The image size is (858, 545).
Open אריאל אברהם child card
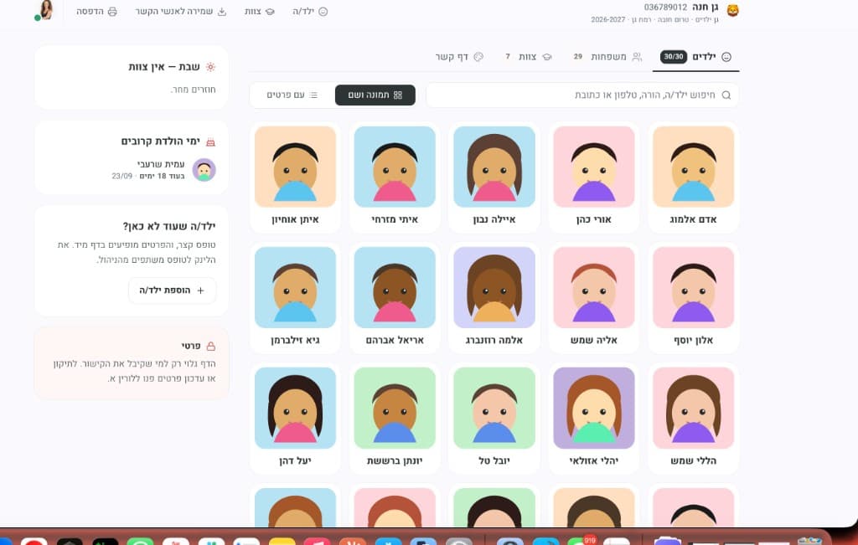click(x=395, y=298)
